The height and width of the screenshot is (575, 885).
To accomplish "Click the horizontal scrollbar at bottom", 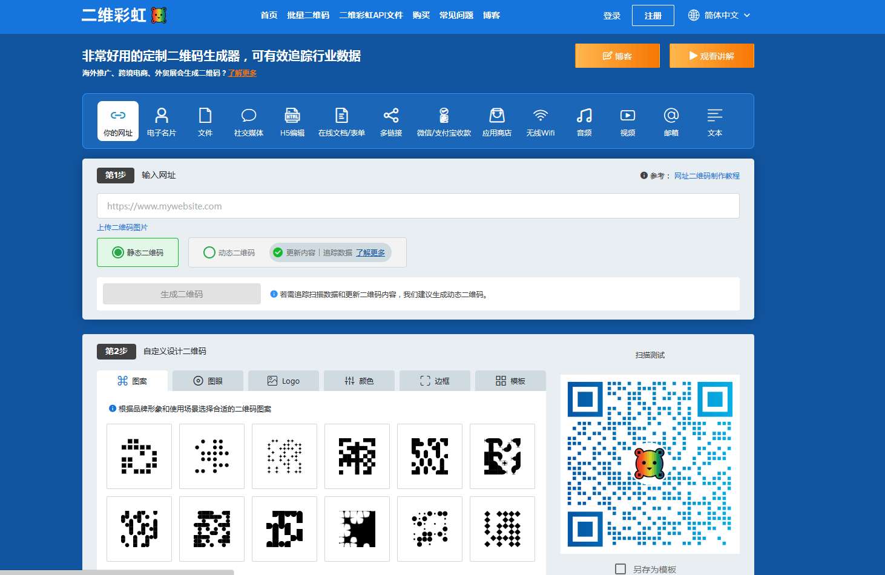I will (x=117, y=572).
